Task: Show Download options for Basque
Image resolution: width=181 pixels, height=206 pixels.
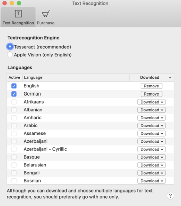Action: click(x=151, y=157)
